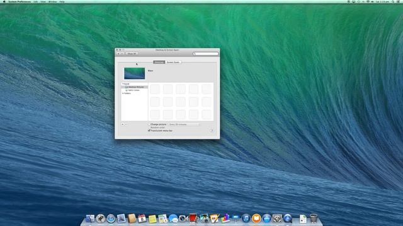Screen dimensions: 403x226
Task: Open iPhoto icon in the Dock
Action: point(204,218)
